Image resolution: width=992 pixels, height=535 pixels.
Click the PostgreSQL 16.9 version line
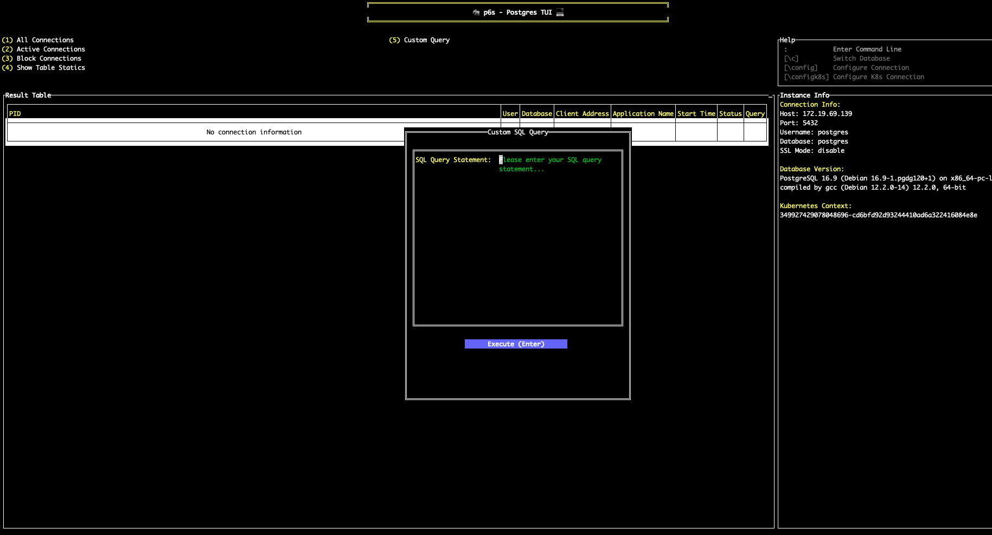click(886, 178)
